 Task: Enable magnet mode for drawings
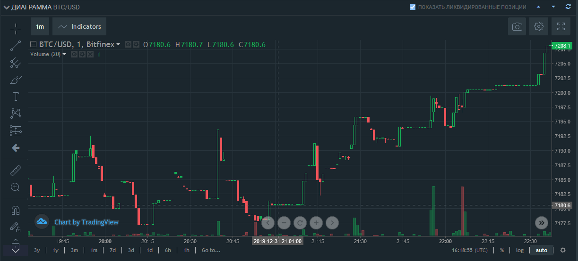16,210
